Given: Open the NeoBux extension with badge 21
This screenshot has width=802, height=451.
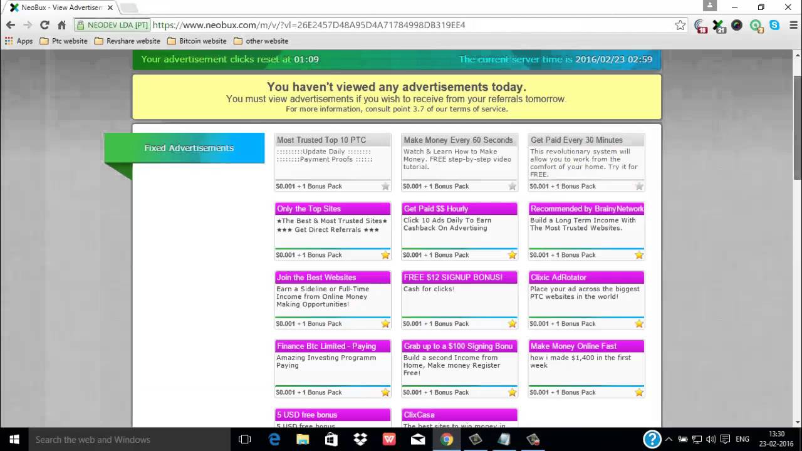Looking at the screenshot, I should pyautogui.click(x=719, y=26).
